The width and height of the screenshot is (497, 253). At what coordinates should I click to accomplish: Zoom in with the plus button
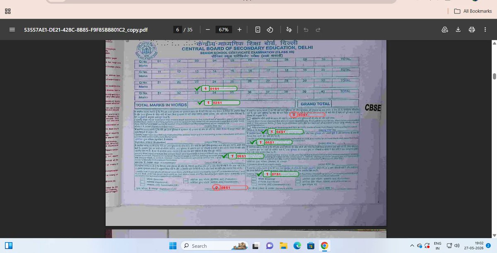coord(239,30)
